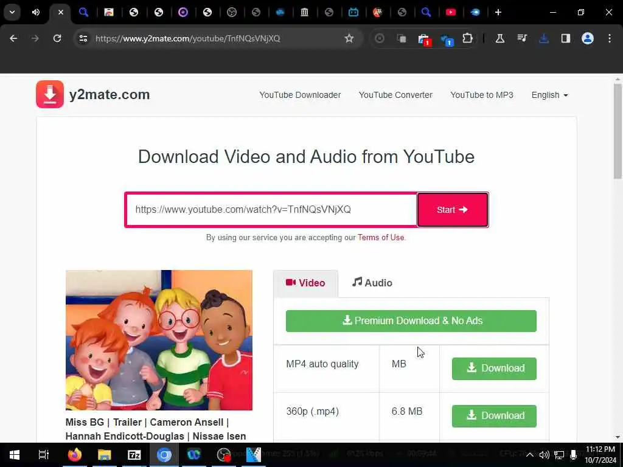Reload the page with the refresh icon
The height and width of the screenshot is (467, 623).
pos(57,38)
